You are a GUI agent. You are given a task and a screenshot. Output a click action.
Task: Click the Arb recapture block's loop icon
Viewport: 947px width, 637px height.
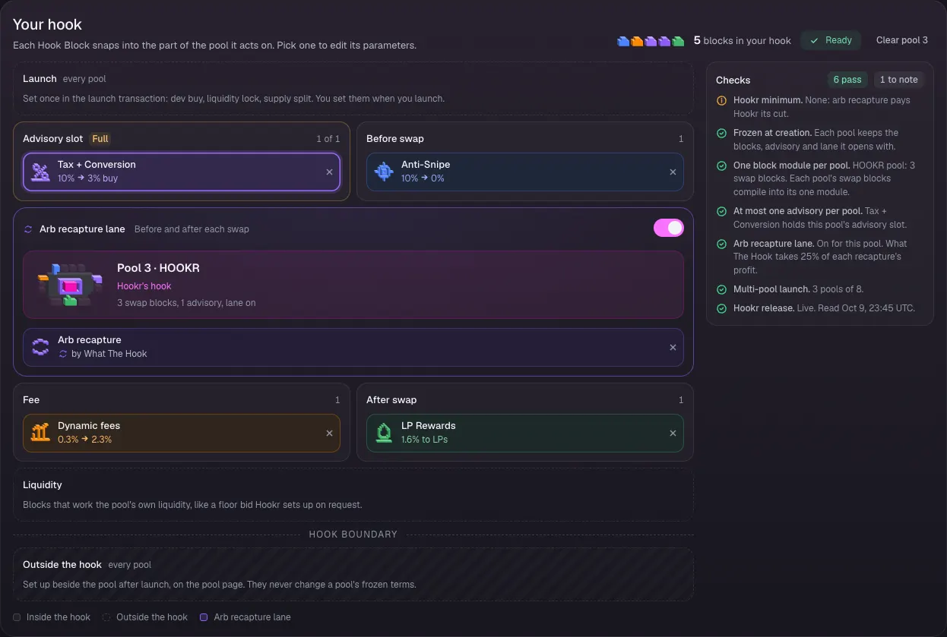point(40,347)
